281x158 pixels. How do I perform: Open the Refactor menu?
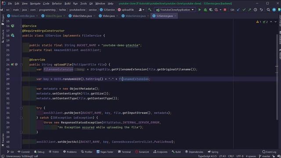57,4
